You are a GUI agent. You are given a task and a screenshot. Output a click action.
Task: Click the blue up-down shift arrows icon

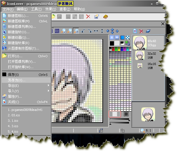pyautogui.click(x=112, y=31)
